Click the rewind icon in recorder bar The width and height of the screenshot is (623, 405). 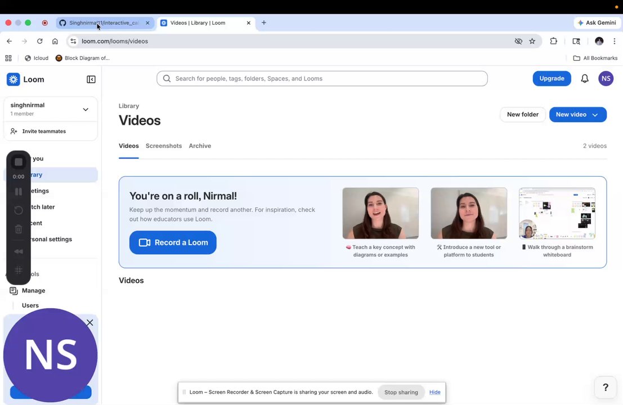click(18, 251)
